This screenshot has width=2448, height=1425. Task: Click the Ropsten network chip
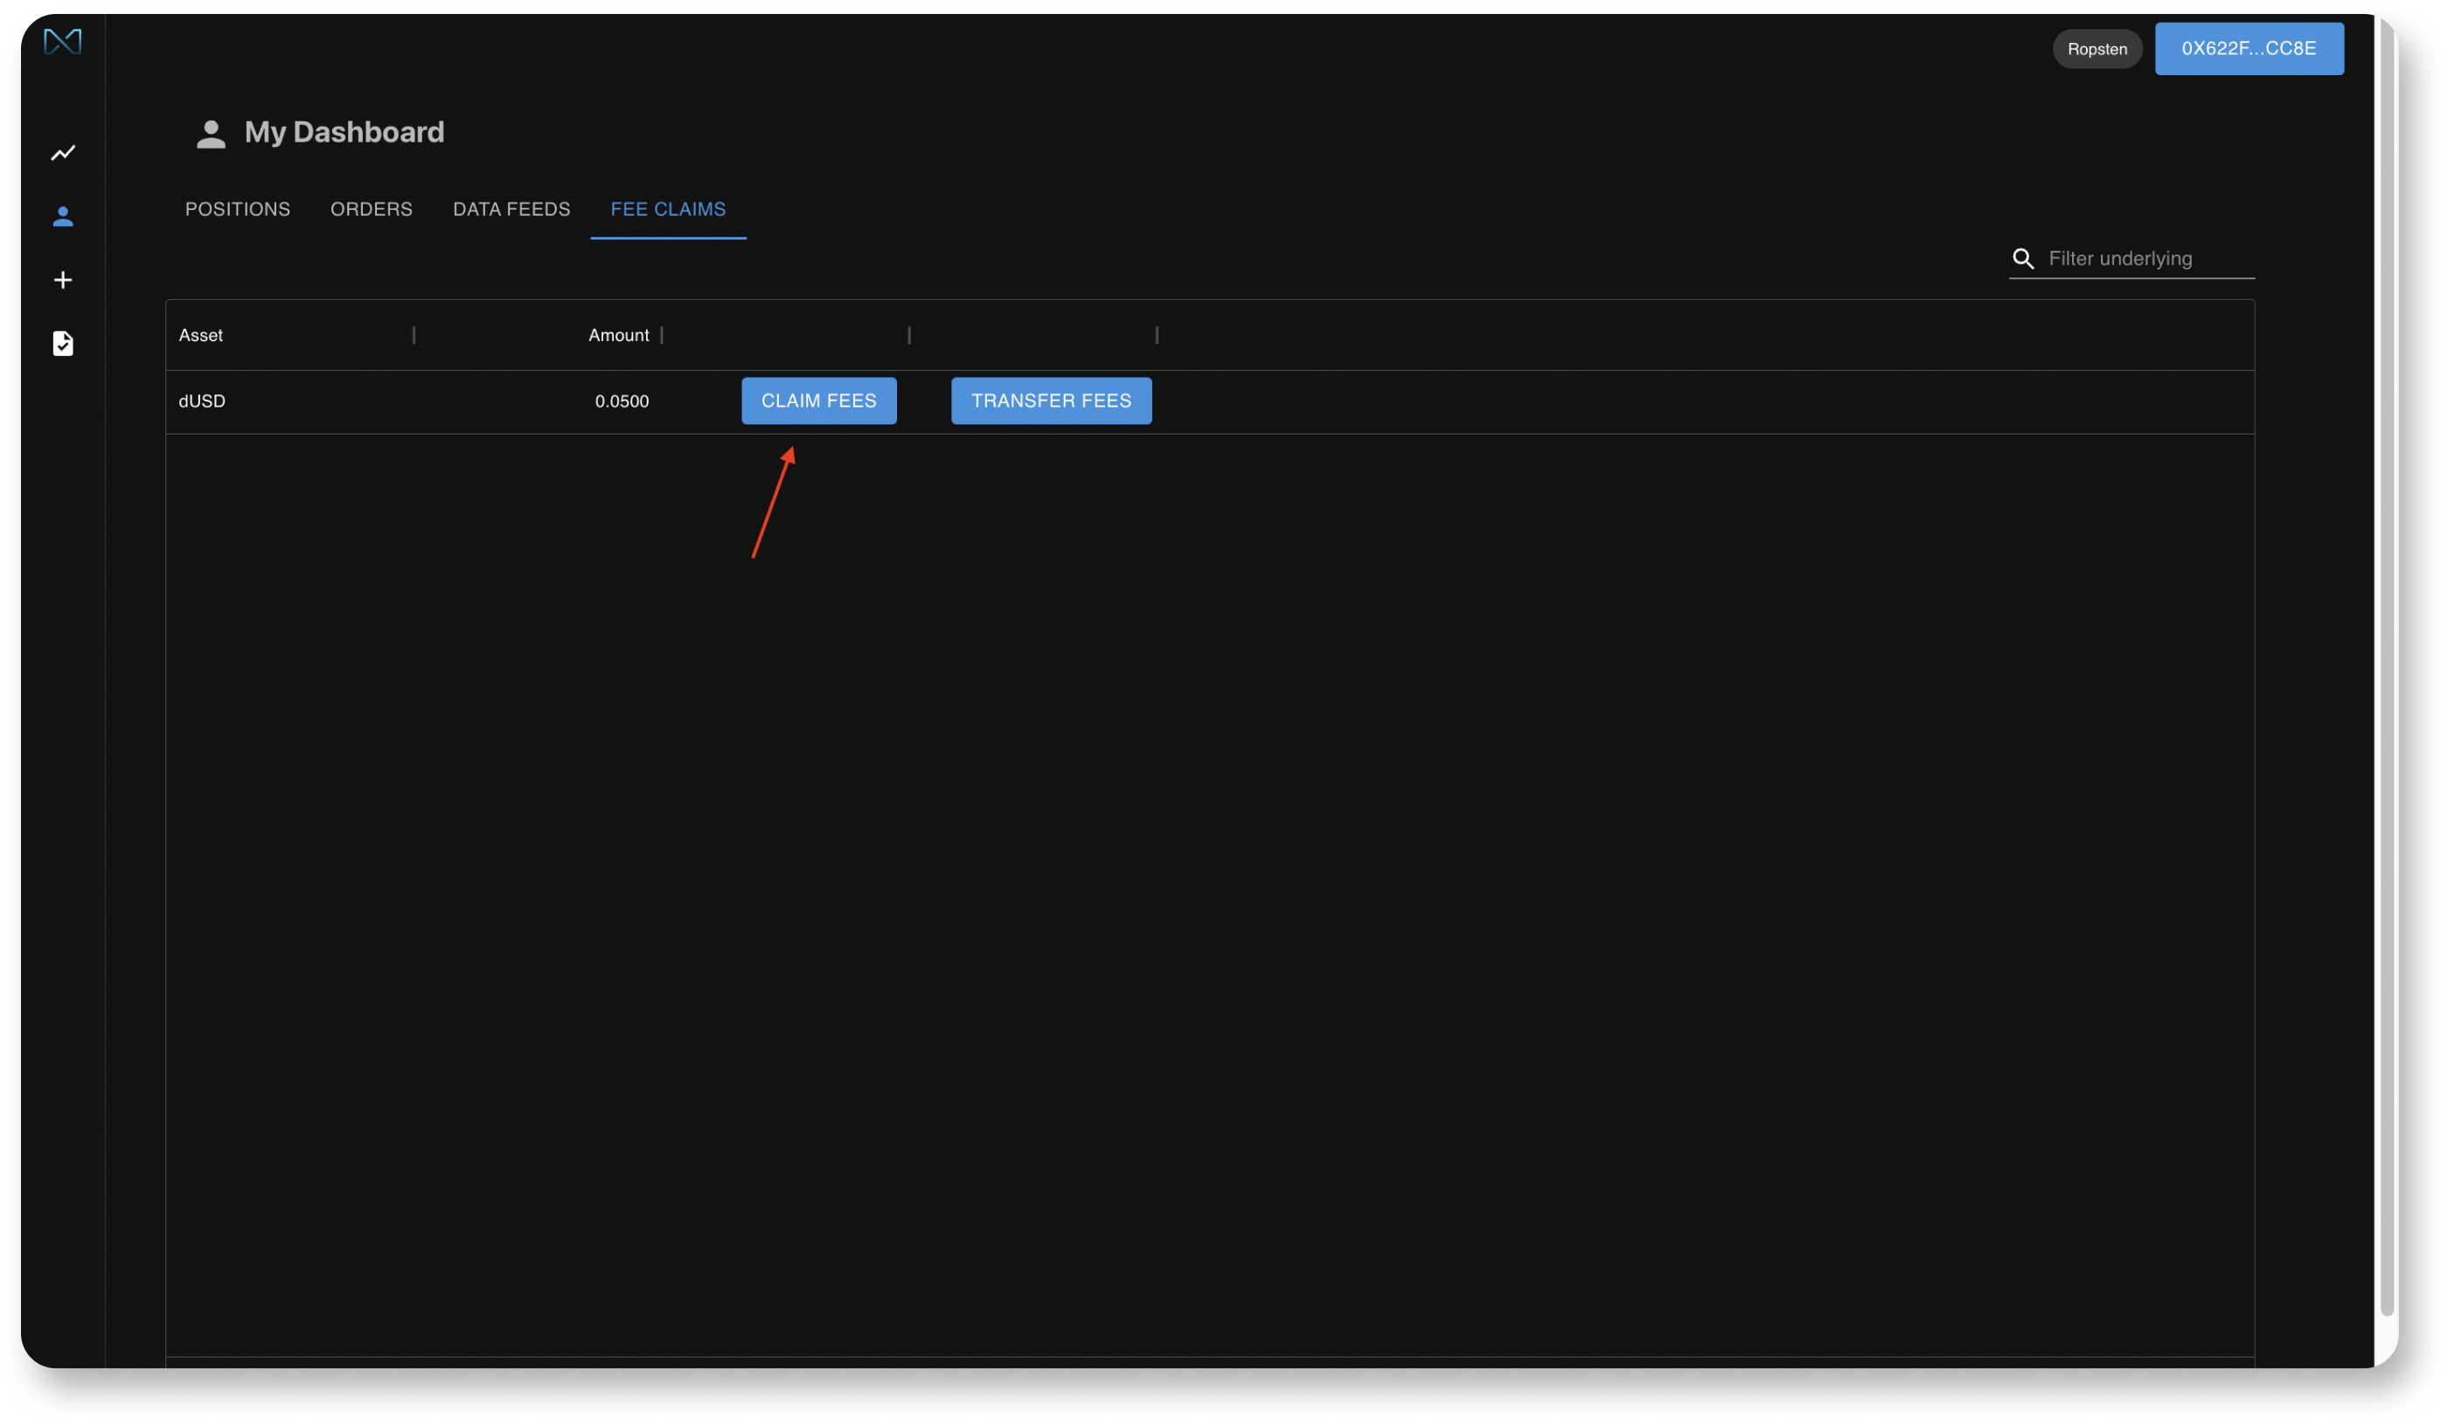click(2097, 49)
